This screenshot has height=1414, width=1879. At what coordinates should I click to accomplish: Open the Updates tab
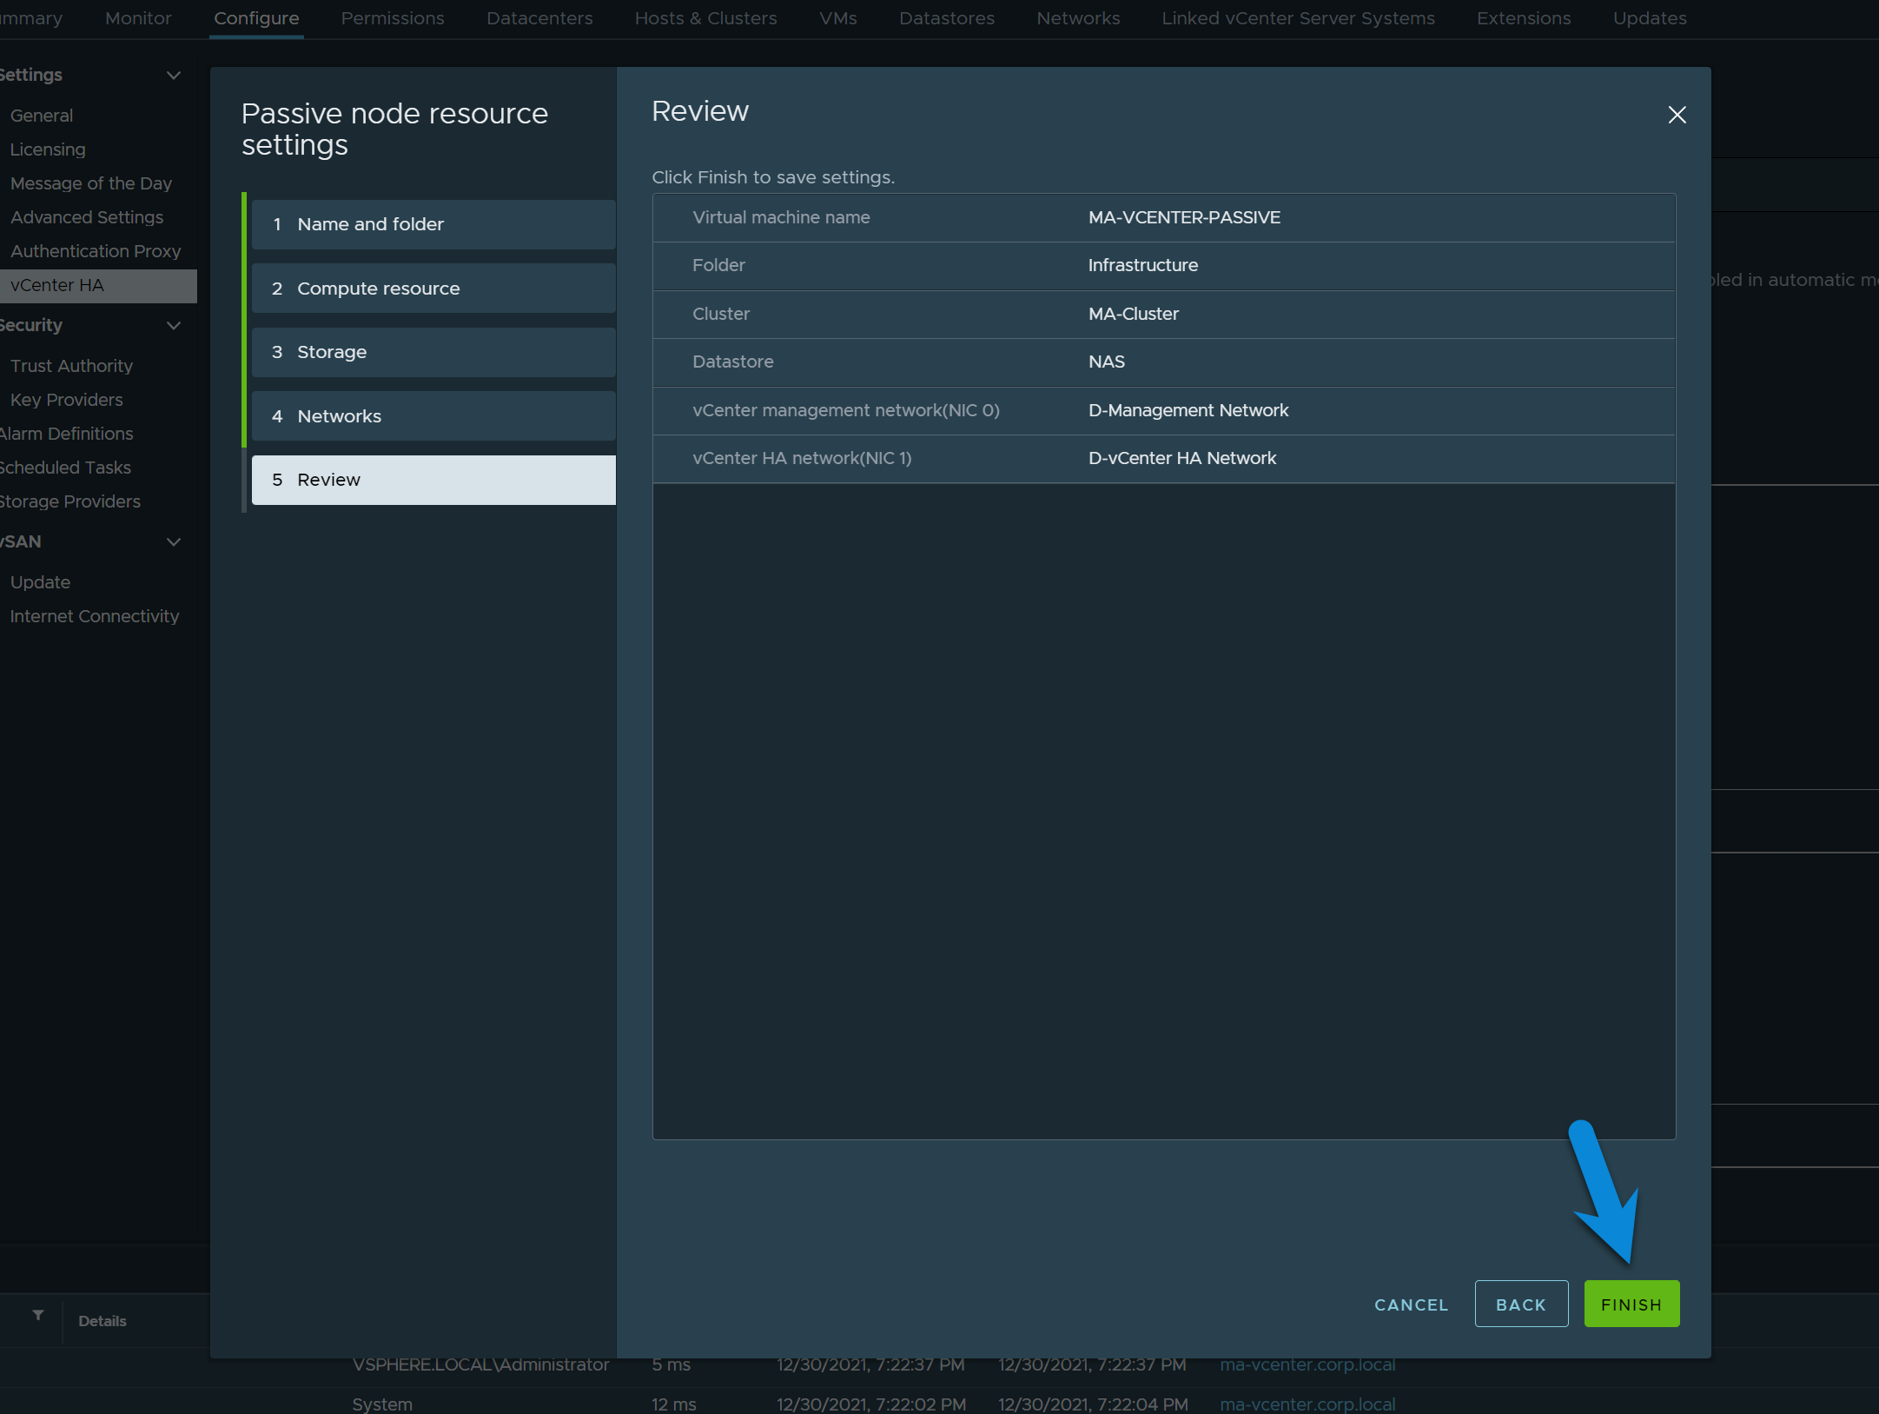coord(1650,18)
